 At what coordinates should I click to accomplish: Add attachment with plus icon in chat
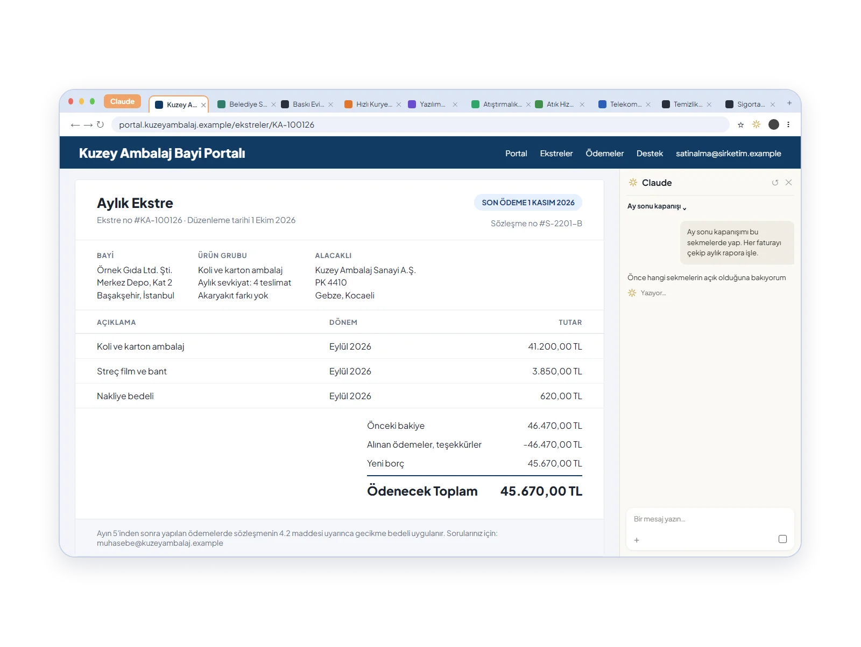click(637, 540)
